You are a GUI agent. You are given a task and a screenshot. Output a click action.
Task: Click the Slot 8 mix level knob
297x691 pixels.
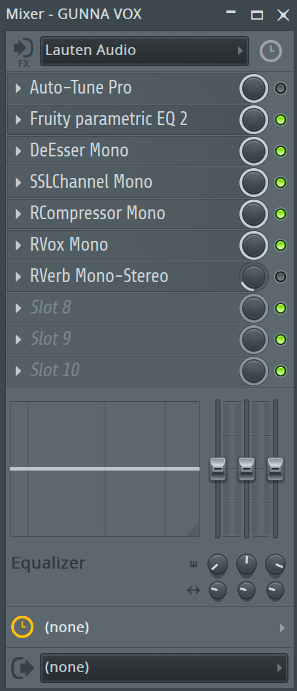coord(254,308)
